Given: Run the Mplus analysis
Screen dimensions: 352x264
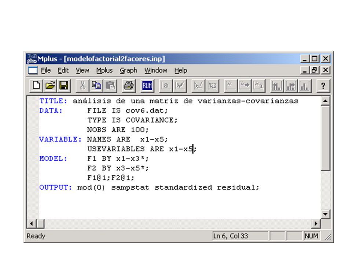Looking at the screenshot, I should tap(147, 85).
